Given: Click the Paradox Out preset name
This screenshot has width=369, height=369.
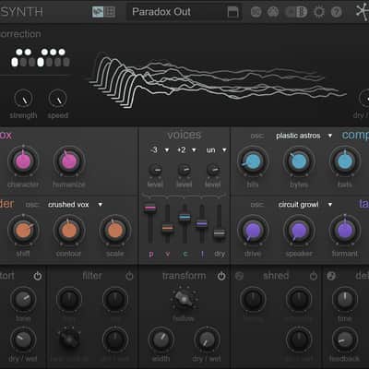Looking at the screenshot, I should [161, 12].
